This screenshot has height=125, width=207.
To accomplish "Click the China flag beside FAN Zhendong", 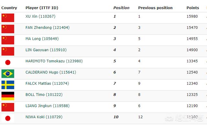I will [x=8, y=29].
